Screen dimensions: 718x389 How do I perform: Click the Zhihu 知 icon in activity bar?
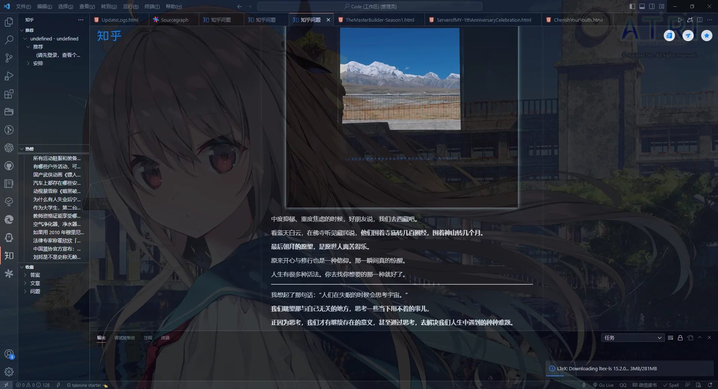coord(9,255)
